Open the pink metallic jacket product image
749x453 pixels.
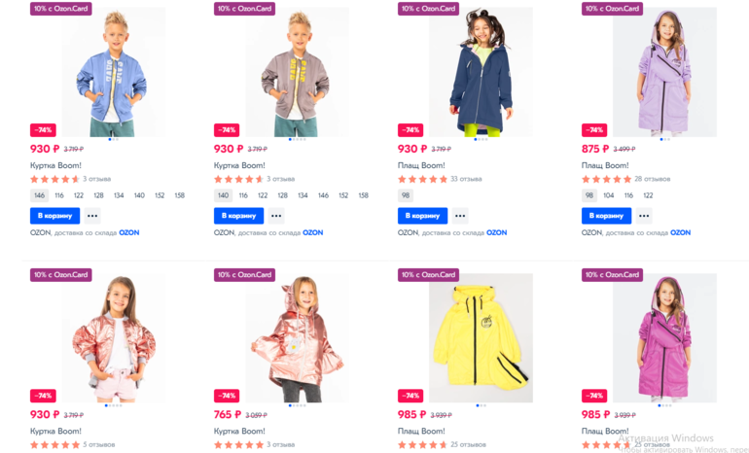click(x=113, y=337)
